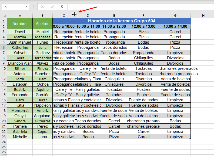Select the cell containing Katherine
Viewport: 214px width, 156px height.
click(20, 47)
